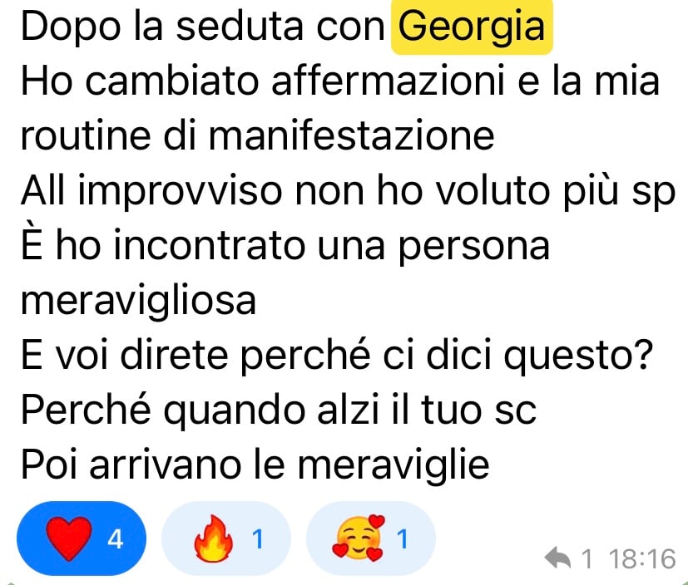Toggle the red heart reaction

[x=82, y=538]
